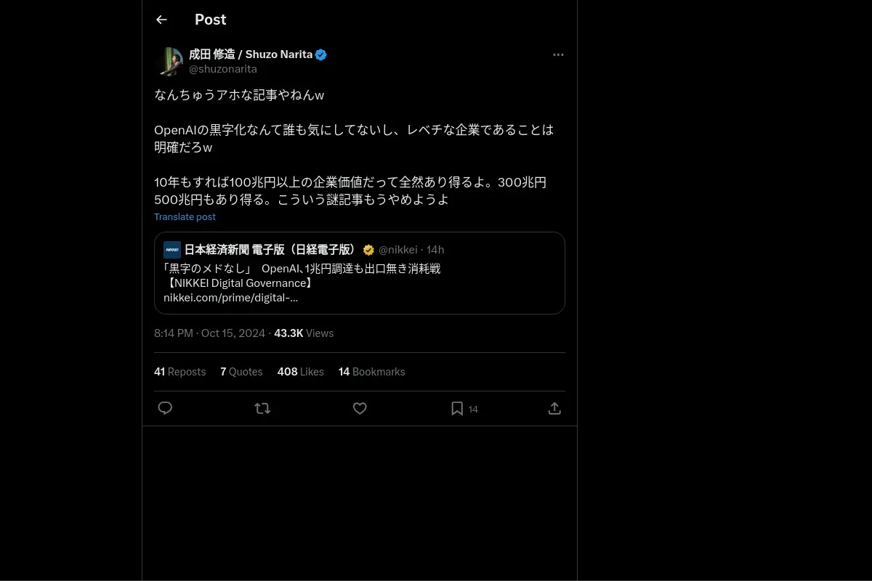Viewport: 872px width, 581px height.
Task: Click the gold verified badge on Nikkei
Action: 368,250
